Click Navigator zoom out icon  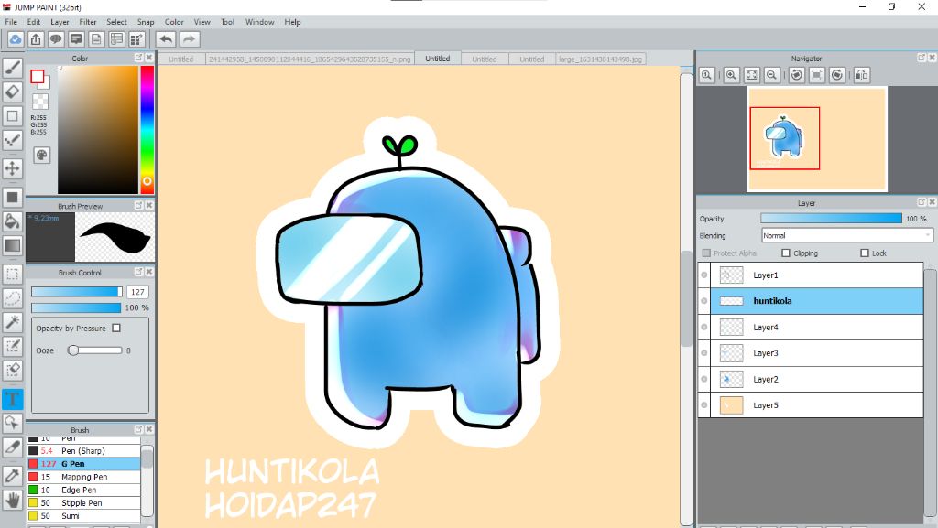pos(771,75)
